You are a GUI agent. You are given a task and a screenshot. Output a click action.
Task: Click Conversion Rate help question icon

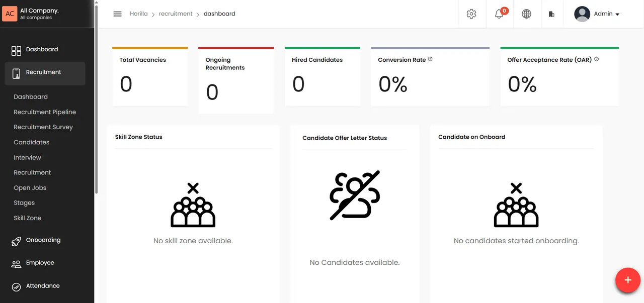[430, 59]
